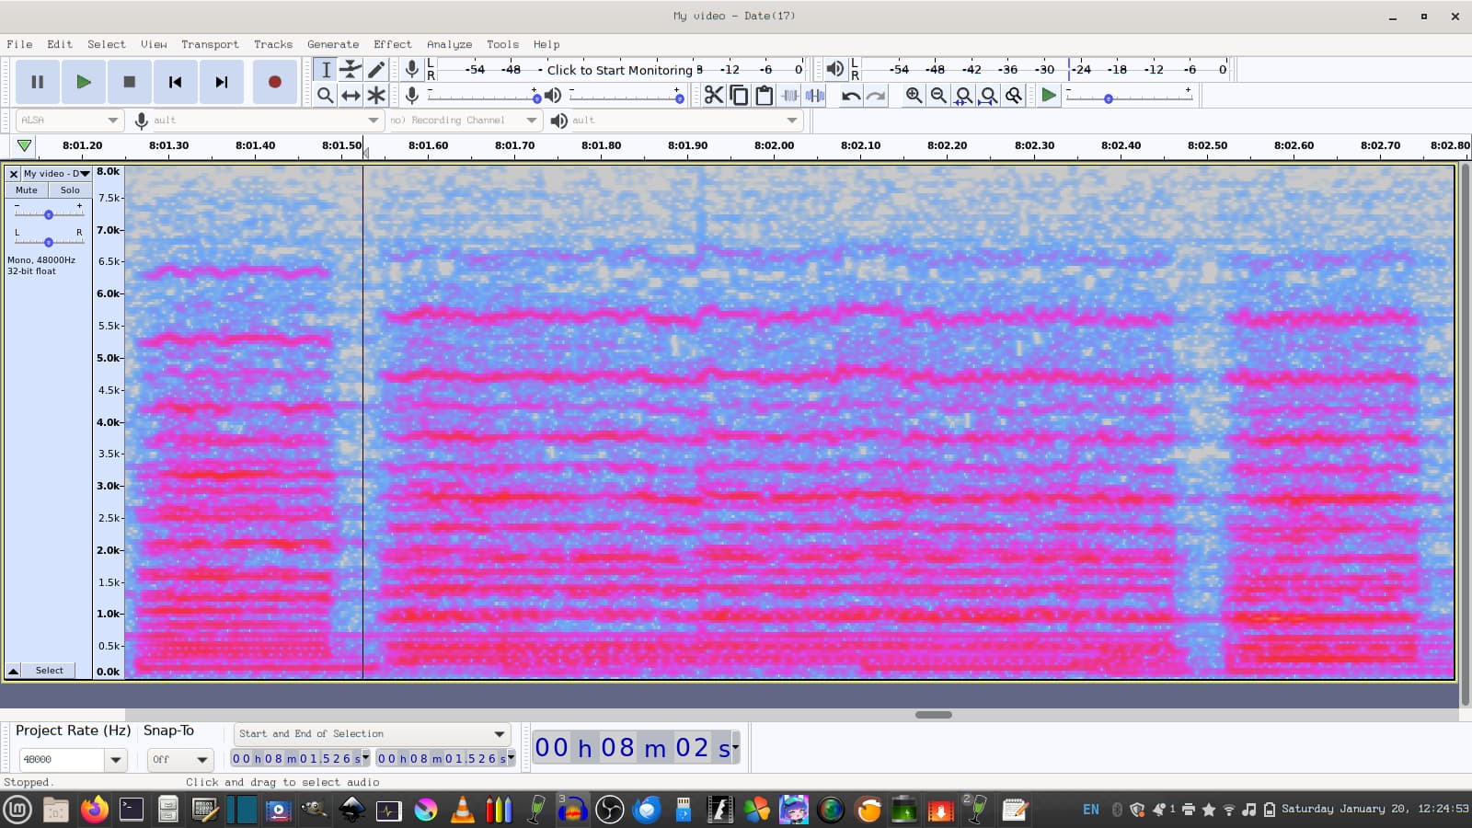Open the Analyze menu
Viewport: 1472px width, 828px height.
pyautogui.click(x=449, y=44)
